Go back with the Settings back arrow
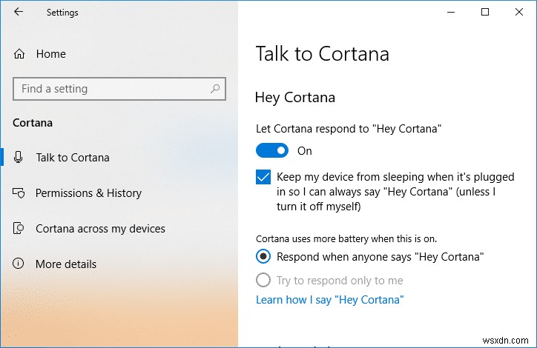Screen dimensions: 537x348 coord(19,12)
